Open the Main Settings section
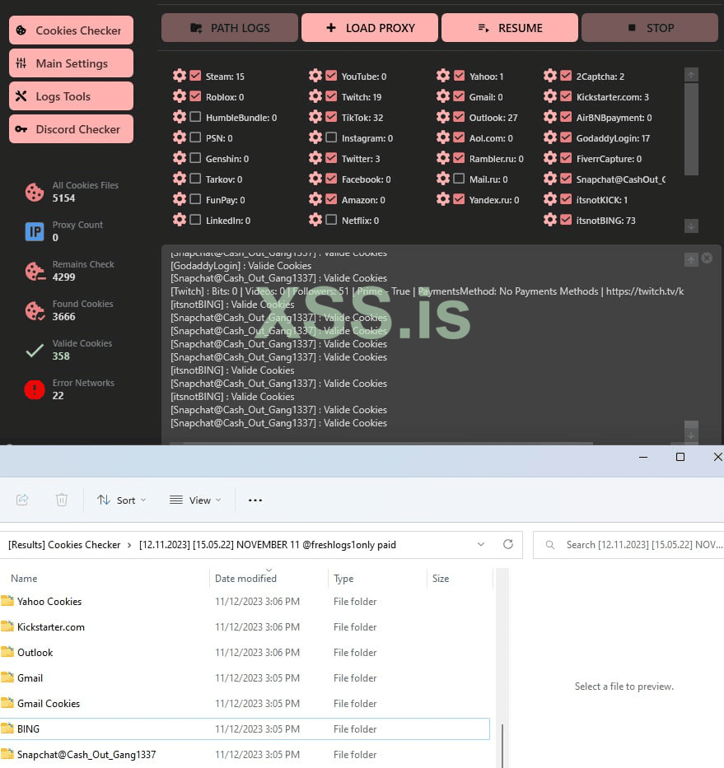This screenshot has width=724, height=768. pos(71,63)
